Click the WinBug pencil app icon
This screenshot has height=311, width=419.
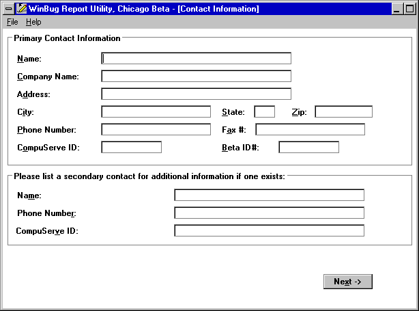[21, 9]
